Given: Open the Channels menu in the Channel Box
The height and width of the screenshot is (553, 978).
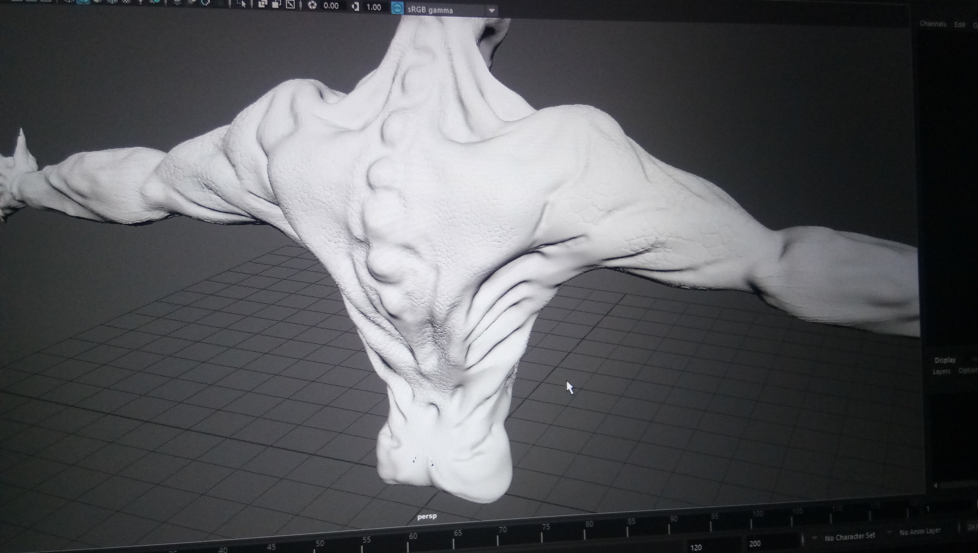Looking at the screenshot, I should pos(932,24).
